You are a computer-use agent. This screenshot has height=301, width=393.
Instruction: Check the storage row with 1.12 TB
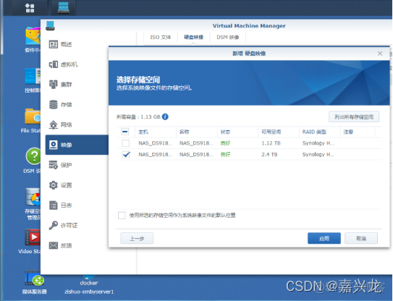click(x=125, y=143)
